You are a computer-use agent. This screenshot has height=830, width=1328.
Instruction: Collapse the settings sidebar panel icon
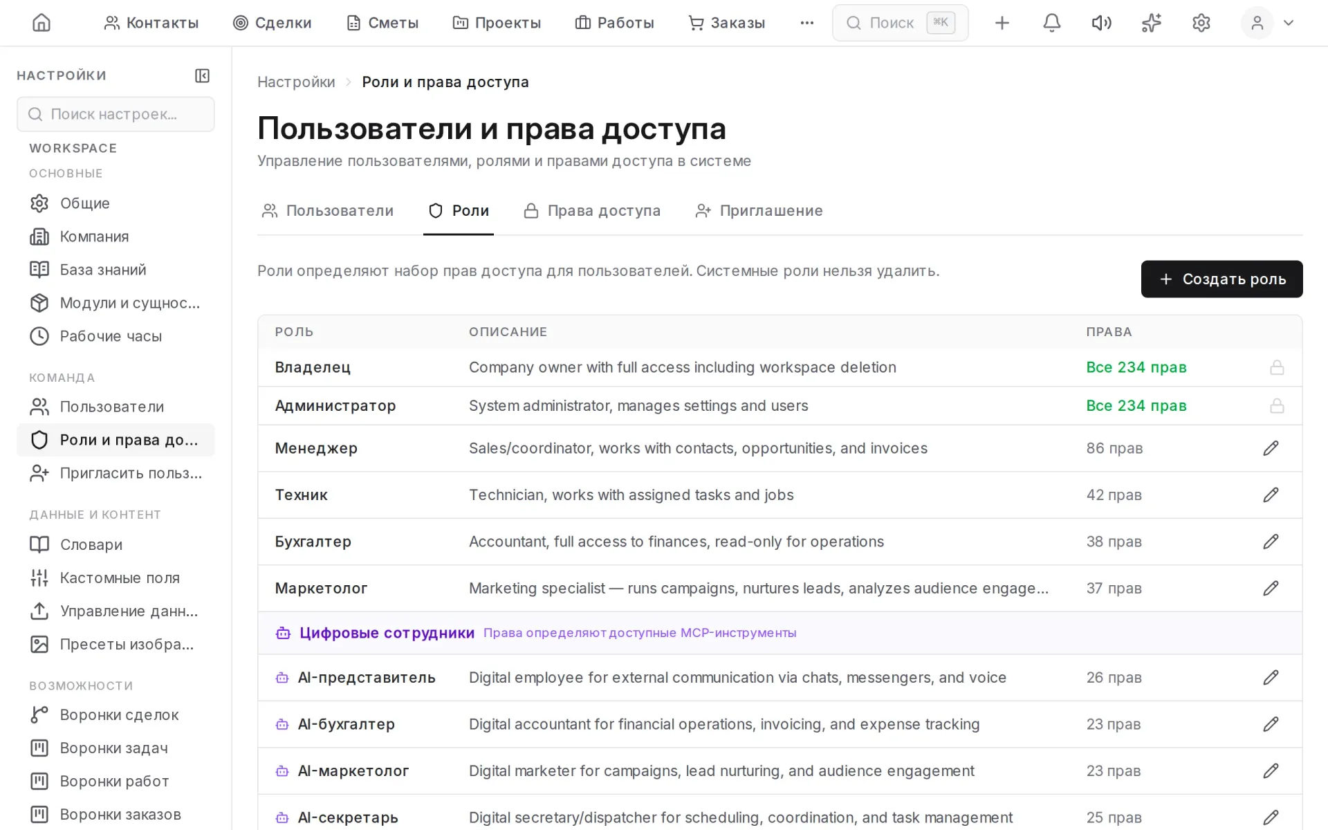(x=202, y=75)
